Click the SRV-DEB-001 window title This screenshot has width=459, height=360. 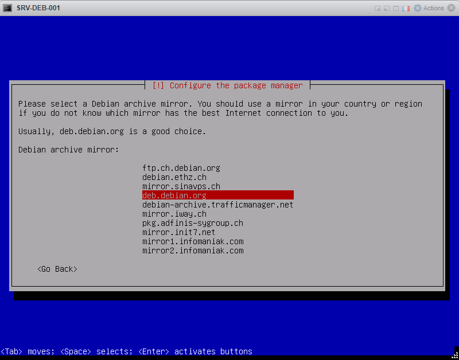click(38, 8)
